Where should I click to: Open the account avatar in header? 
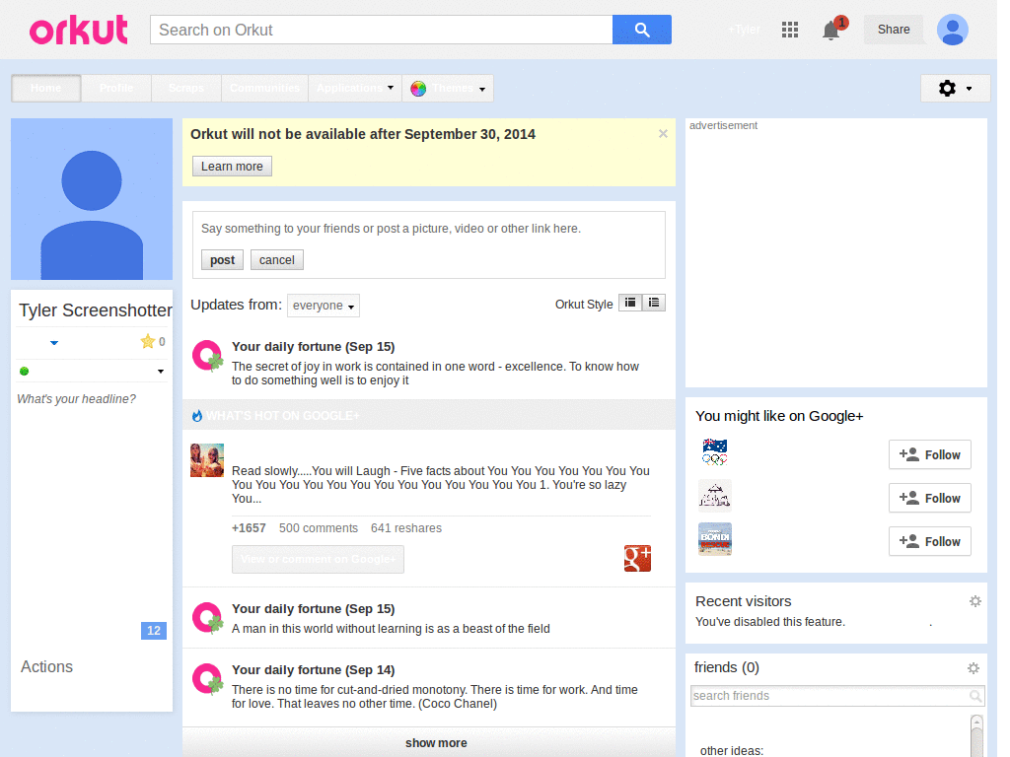[952, 30]
